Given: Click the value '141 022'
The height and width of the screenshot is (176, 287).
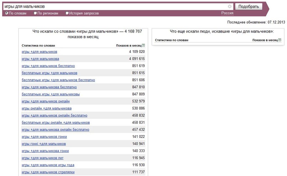Looking at the screenshot, I should click(x=138, y=137).
